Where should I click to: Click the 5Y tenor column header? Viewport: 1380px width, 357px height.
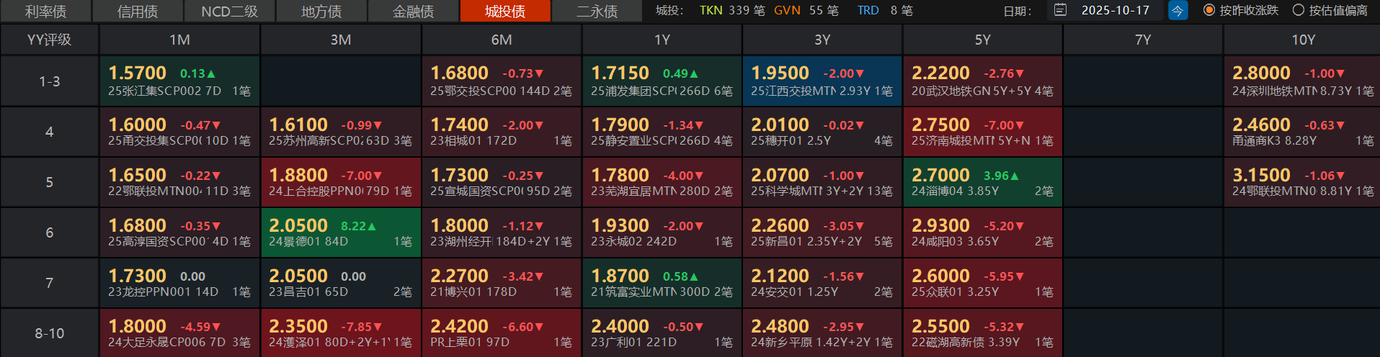coord(983,40)
